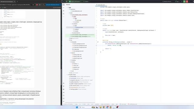Open settings.gradle in Gradle Scripts
Image resolution: width=194 pixels, height=109 pixels.
coord(78,89)
